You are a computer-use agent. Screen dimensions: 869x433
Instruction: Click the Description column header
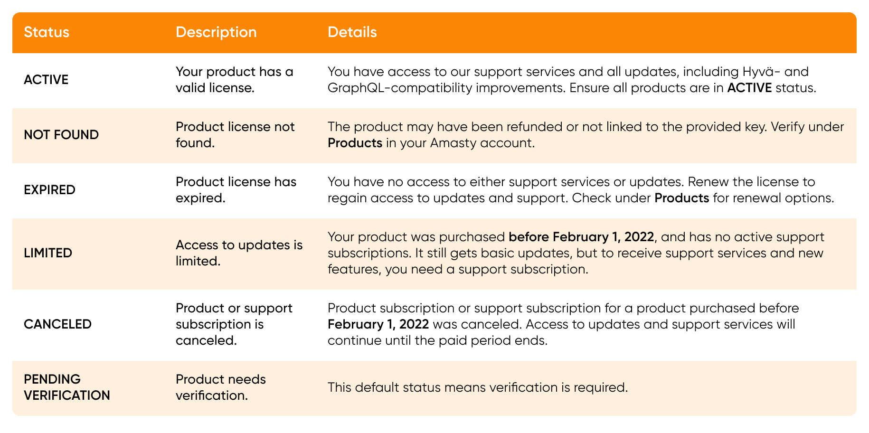click(x=216, y=32)
